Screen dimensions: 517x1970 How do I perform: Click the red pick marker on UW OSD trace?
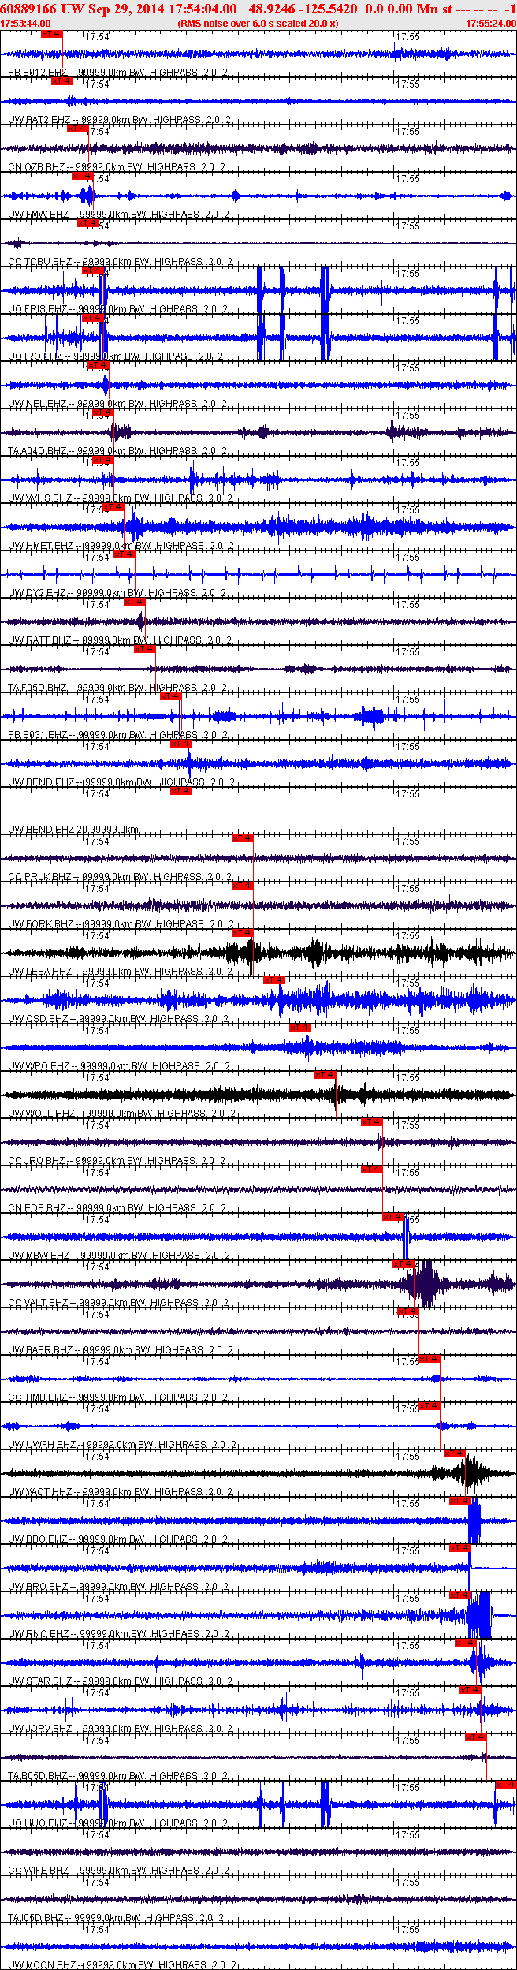coord(273,980)
